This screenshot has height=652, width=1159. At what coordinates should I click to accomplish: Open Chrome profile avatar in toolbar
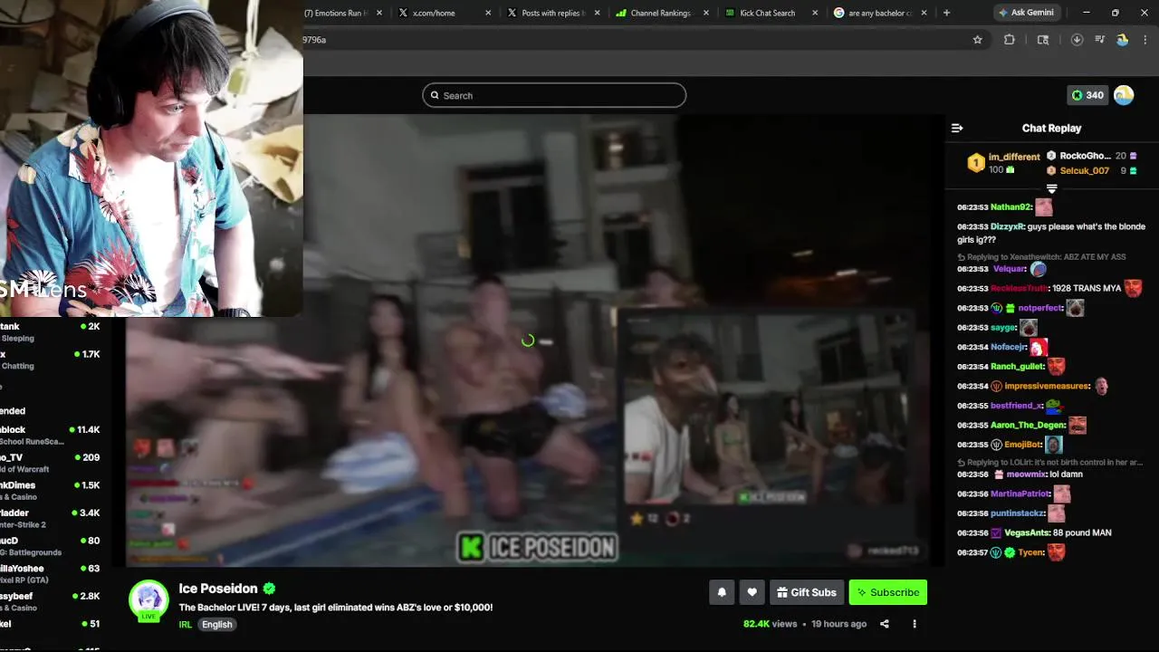[1123, 40]
